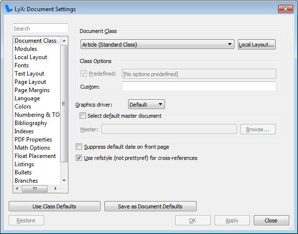Screen dimensions: 298x234
Task: Enable Select default master document
Action: pos(83,116)
